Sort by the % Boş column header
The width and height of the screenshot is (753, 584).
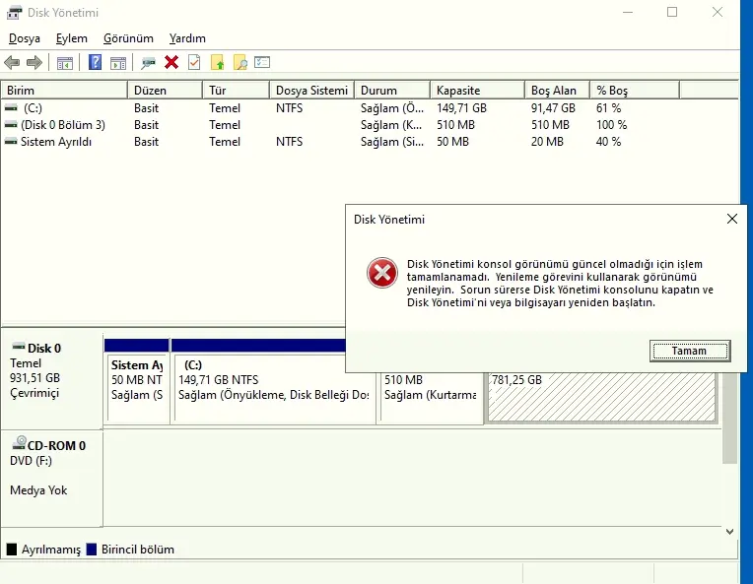636,91
